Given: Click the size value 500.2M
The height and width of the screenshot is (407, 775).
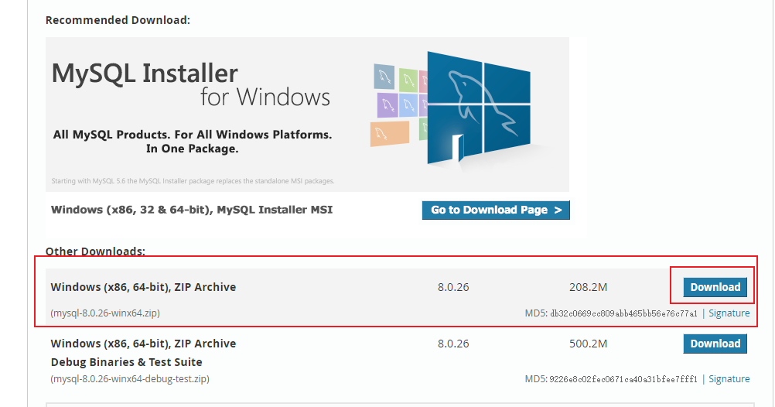Looking at the screenshot, I should pyautogui.click(x=588, y=344).
